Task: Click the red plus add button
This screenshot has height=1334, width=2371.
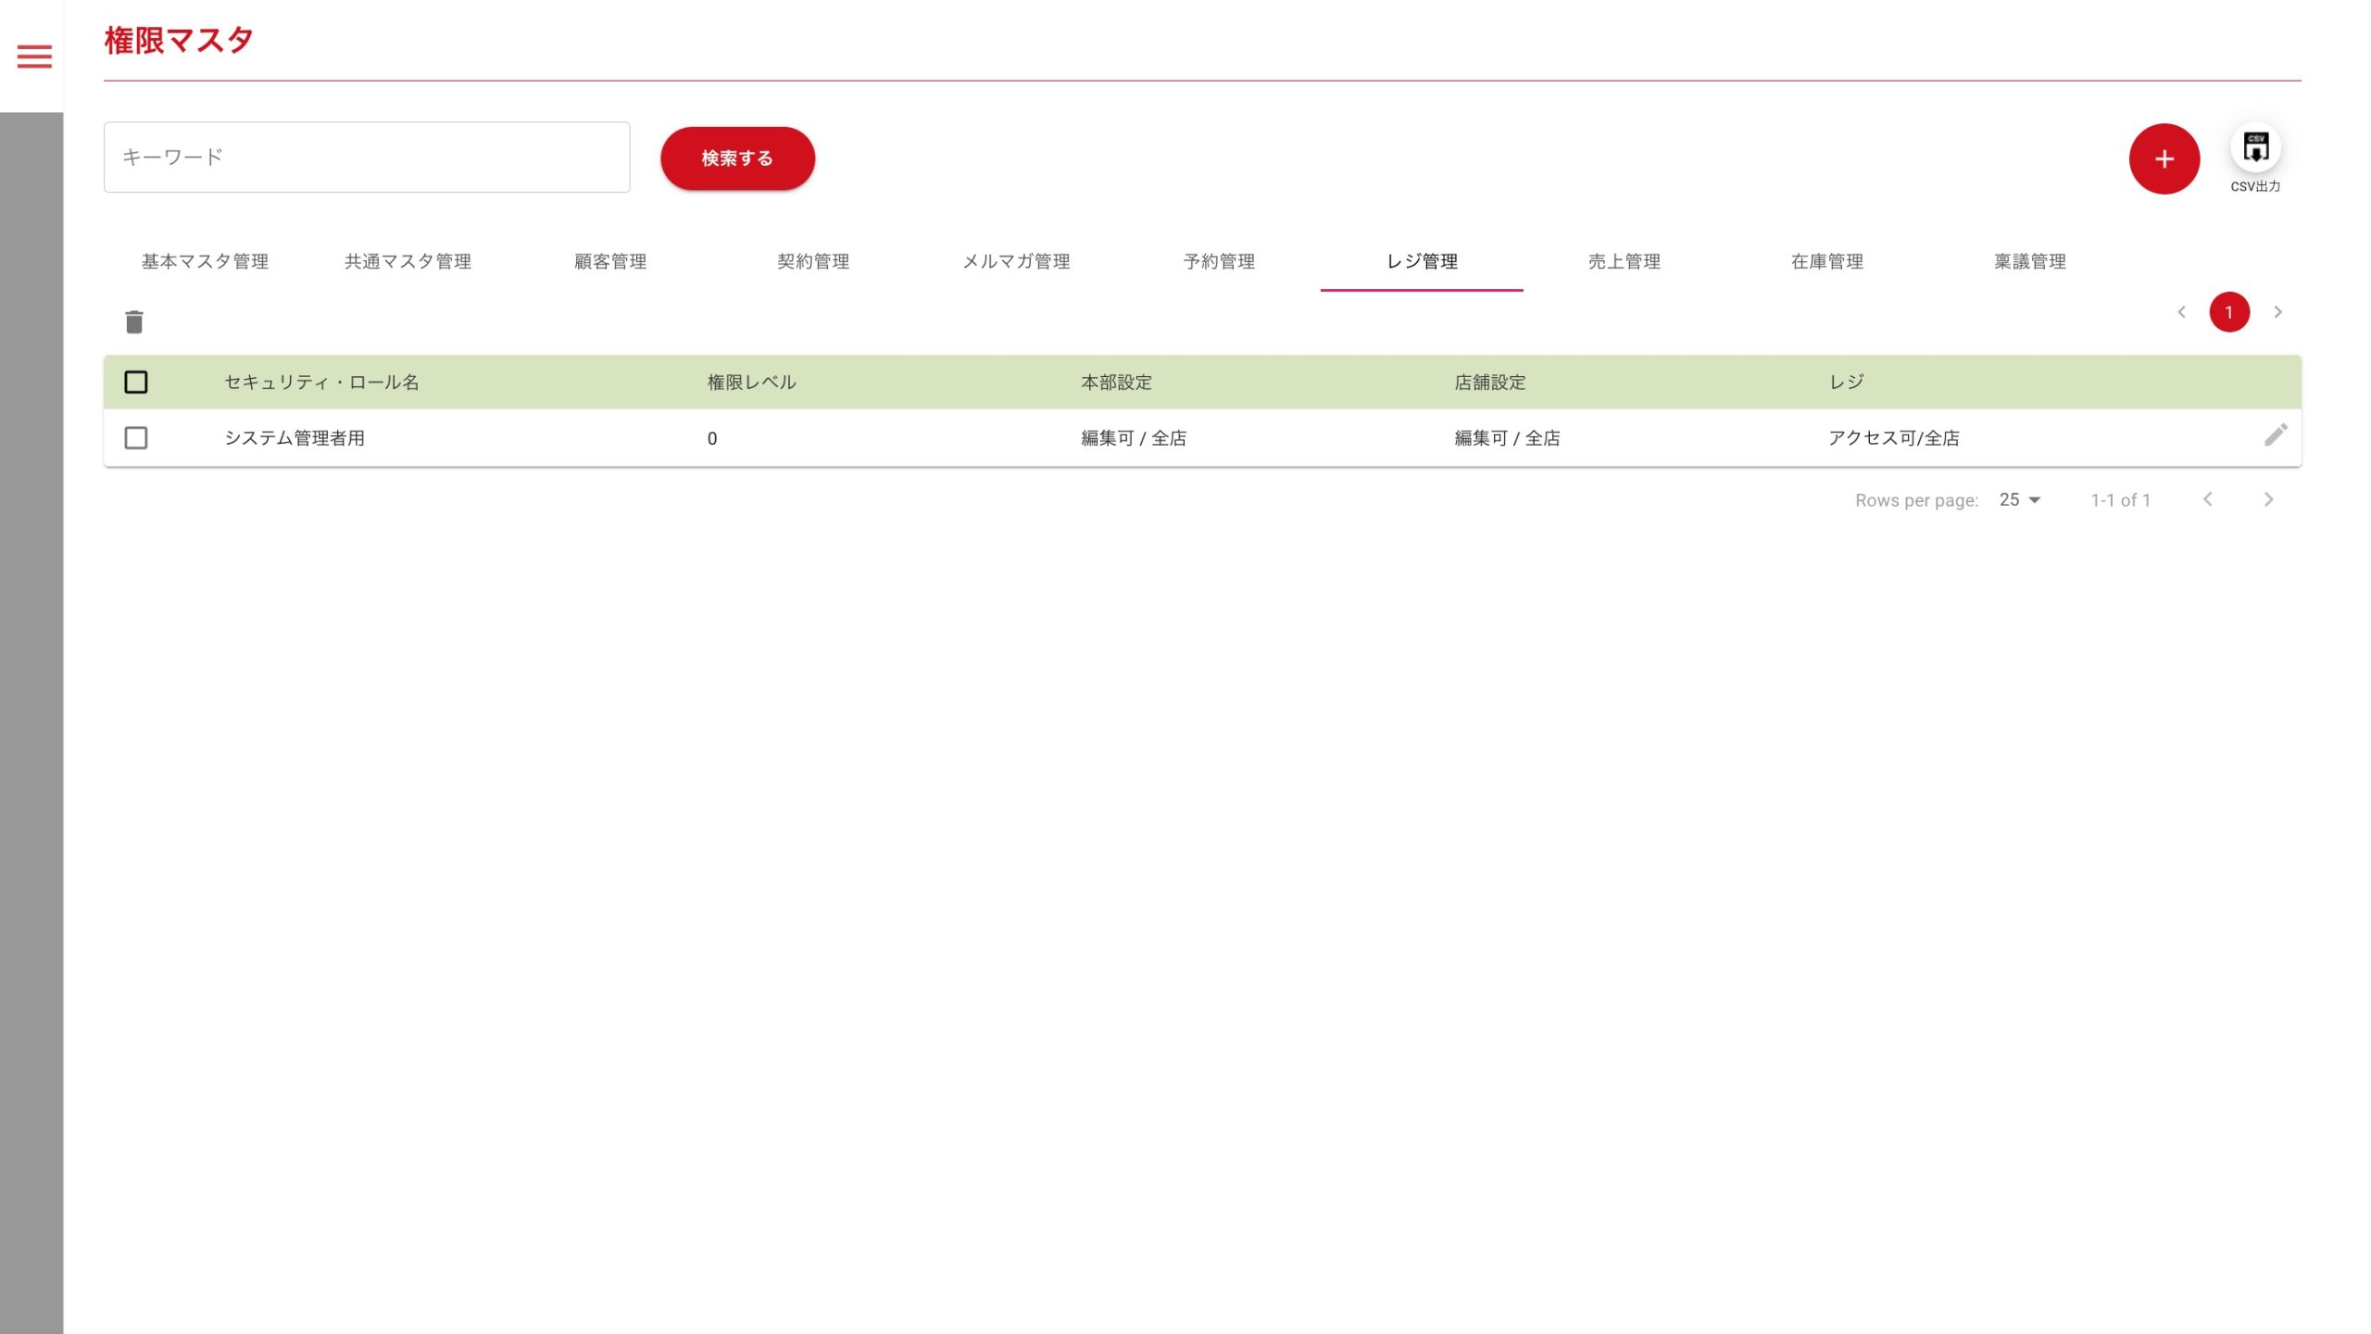Action: point(2164,158)
